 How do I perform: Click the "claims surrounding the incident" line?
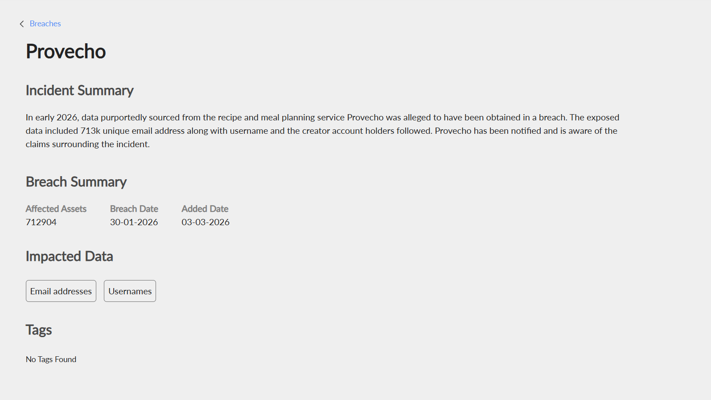(87, 144)
